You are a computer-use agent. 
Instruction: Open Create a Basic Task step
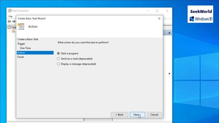[28, 39]
